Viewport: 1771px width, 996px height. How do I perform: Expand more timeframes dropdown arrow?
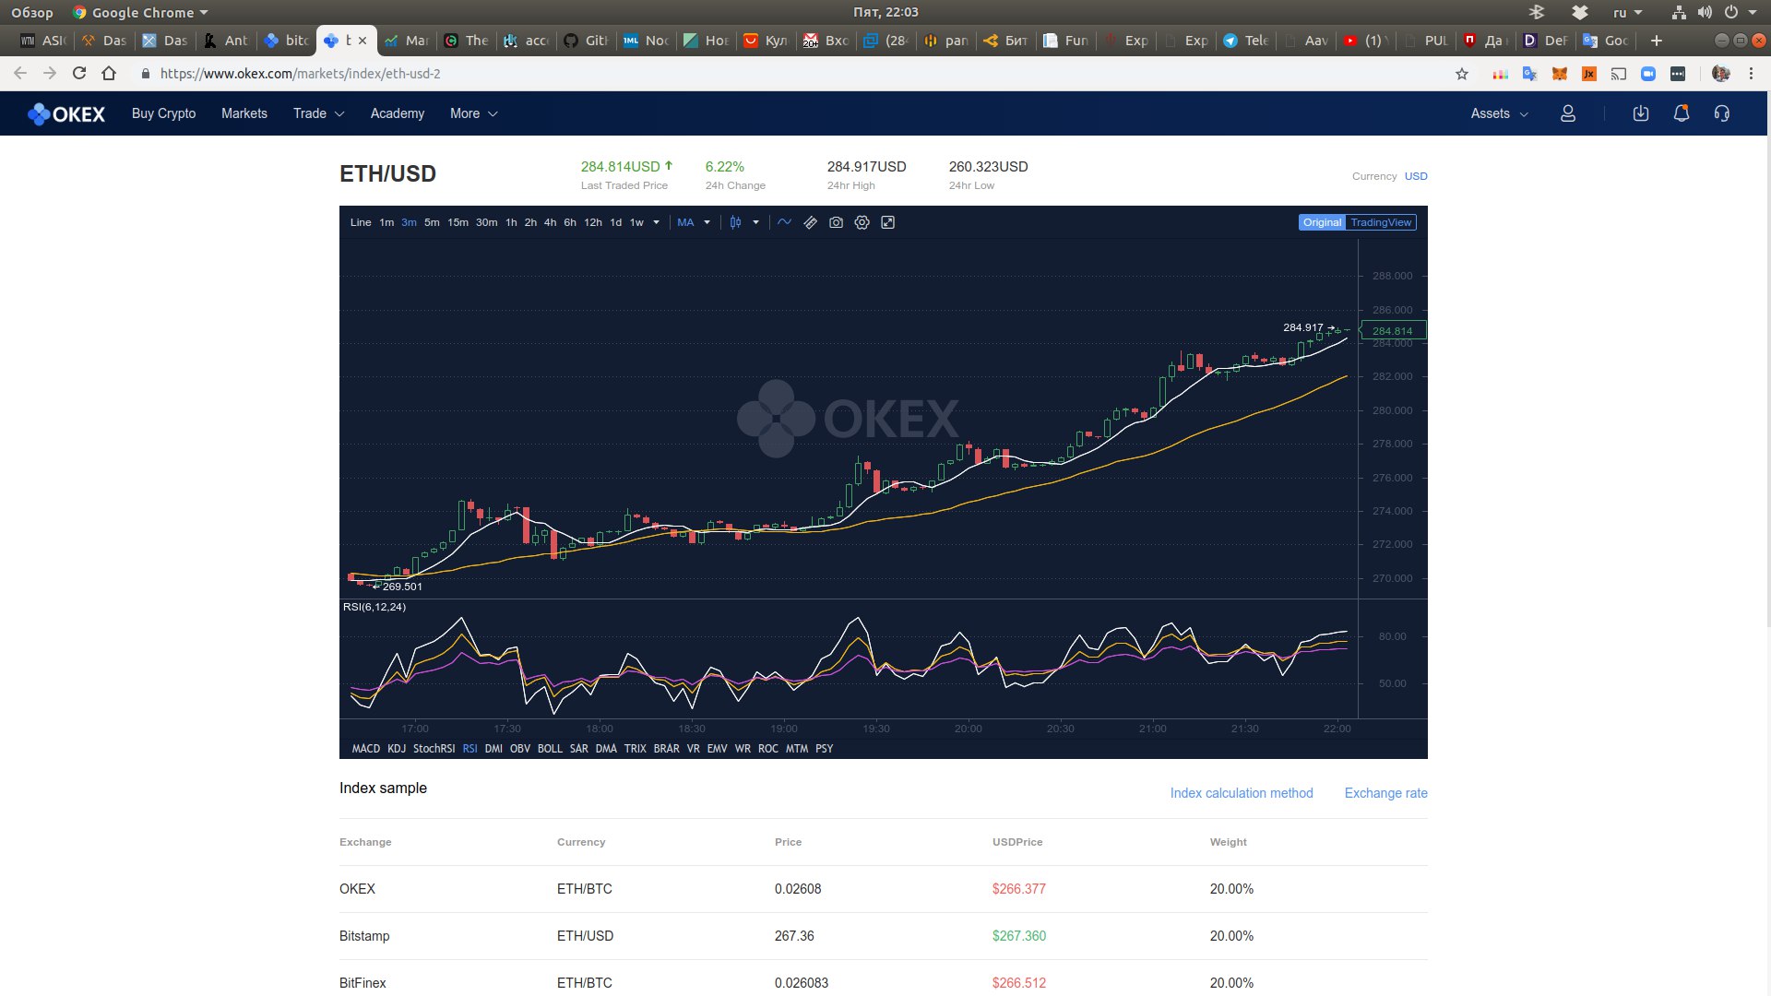tap(657, 222)
